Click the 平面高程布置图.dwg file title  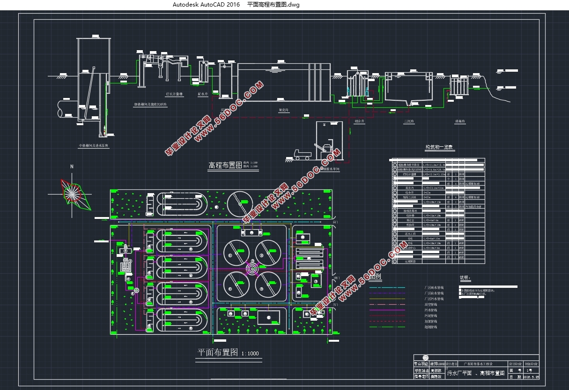tap(273, 5)
